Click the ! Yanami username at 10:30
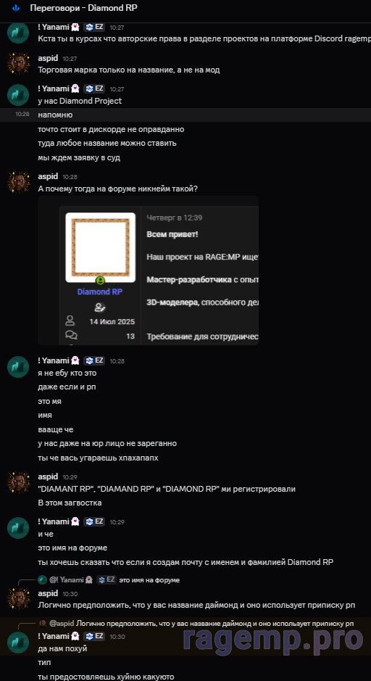The height and width of the screenshot is (681, 371). coord(54,636)
